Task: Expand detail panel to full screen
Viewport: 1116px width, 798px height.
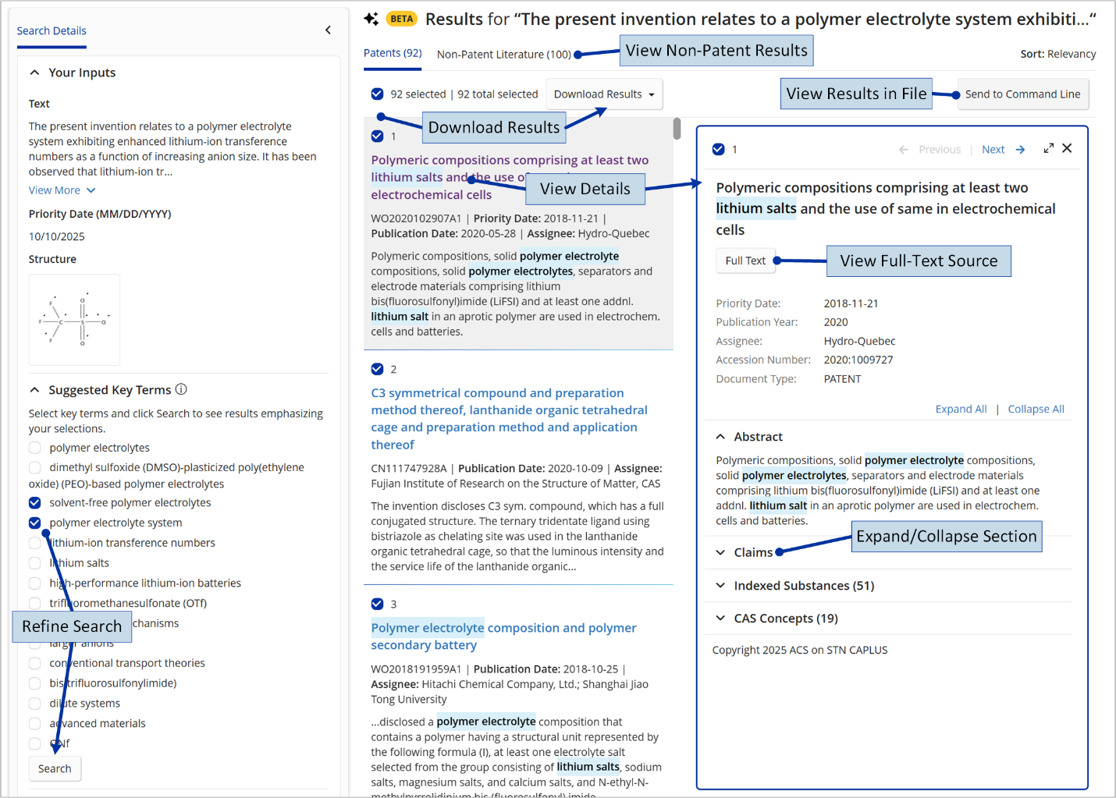Action: [1048, 148]
